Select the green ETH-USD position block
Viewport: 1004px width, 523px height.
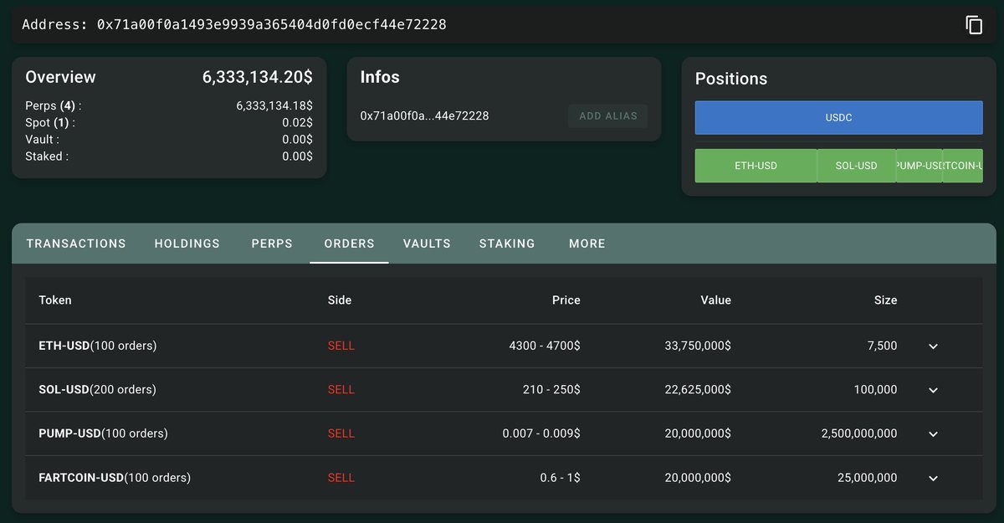756,166
